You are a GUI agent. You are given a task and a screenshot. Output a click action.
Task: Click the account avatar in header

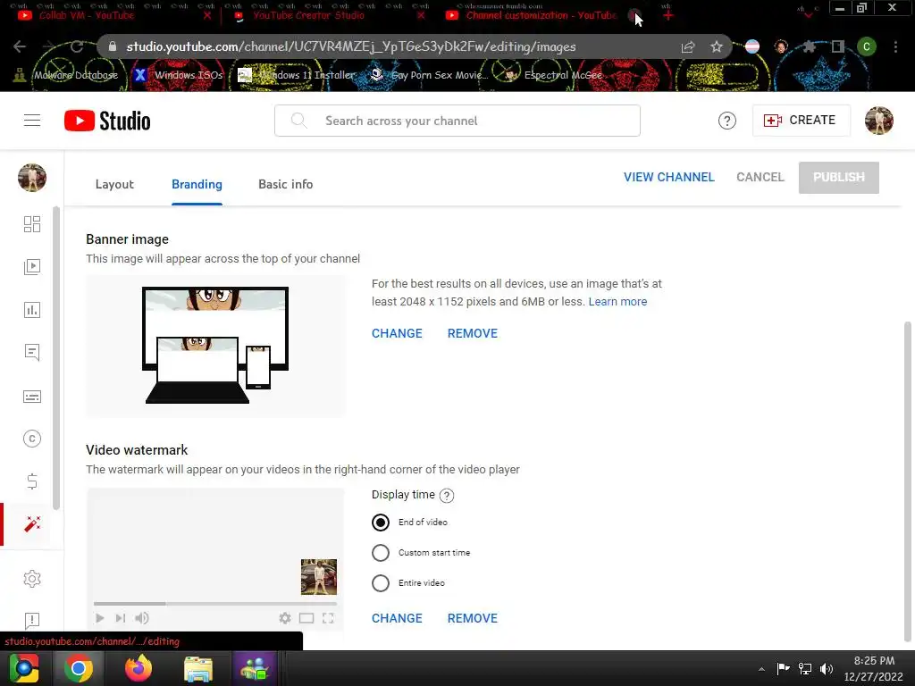[x=878, y=121]
